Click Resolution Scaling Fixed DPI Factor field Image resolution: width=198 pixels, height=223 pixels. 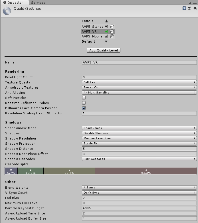(139, 113)
